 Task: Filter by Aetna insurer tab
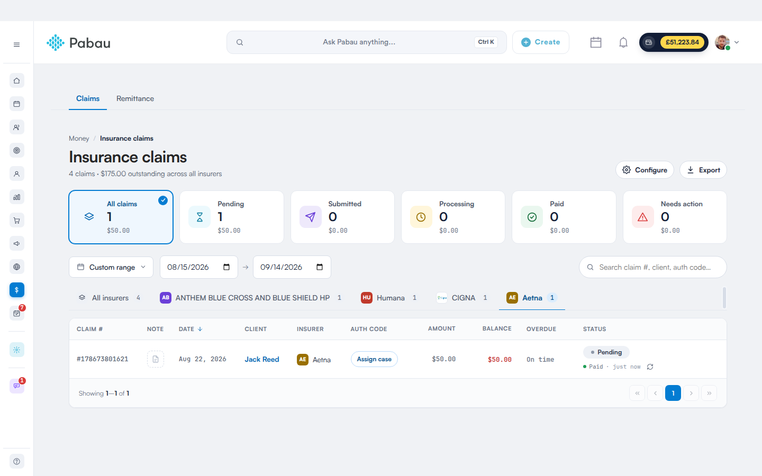(532, 298)
